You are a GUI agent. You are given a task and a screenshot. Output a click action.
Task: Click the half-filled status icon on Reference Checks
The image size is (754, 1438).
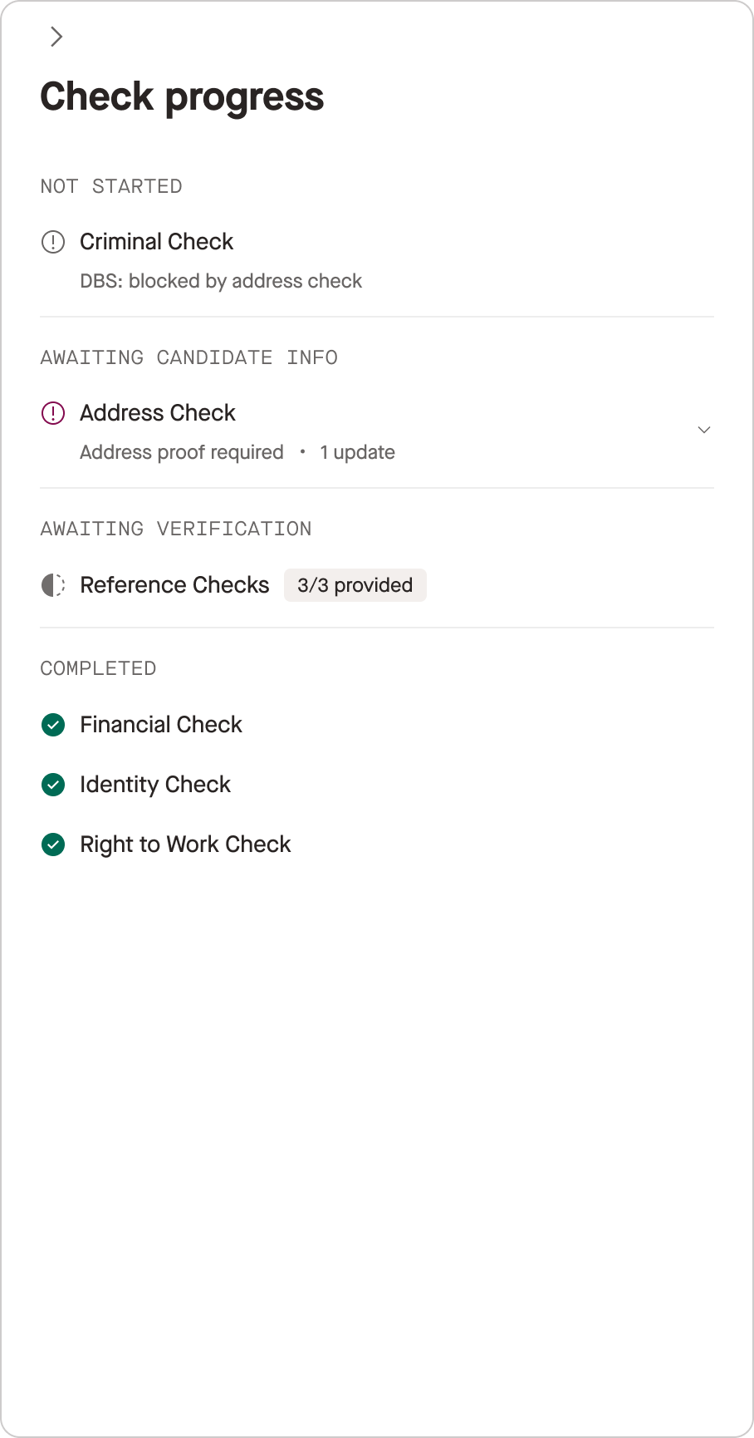[x=53, y=585]
